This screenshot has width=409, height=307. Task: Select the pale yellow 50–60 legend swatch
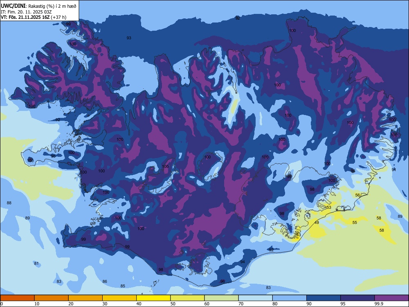(x=187, y=298)
